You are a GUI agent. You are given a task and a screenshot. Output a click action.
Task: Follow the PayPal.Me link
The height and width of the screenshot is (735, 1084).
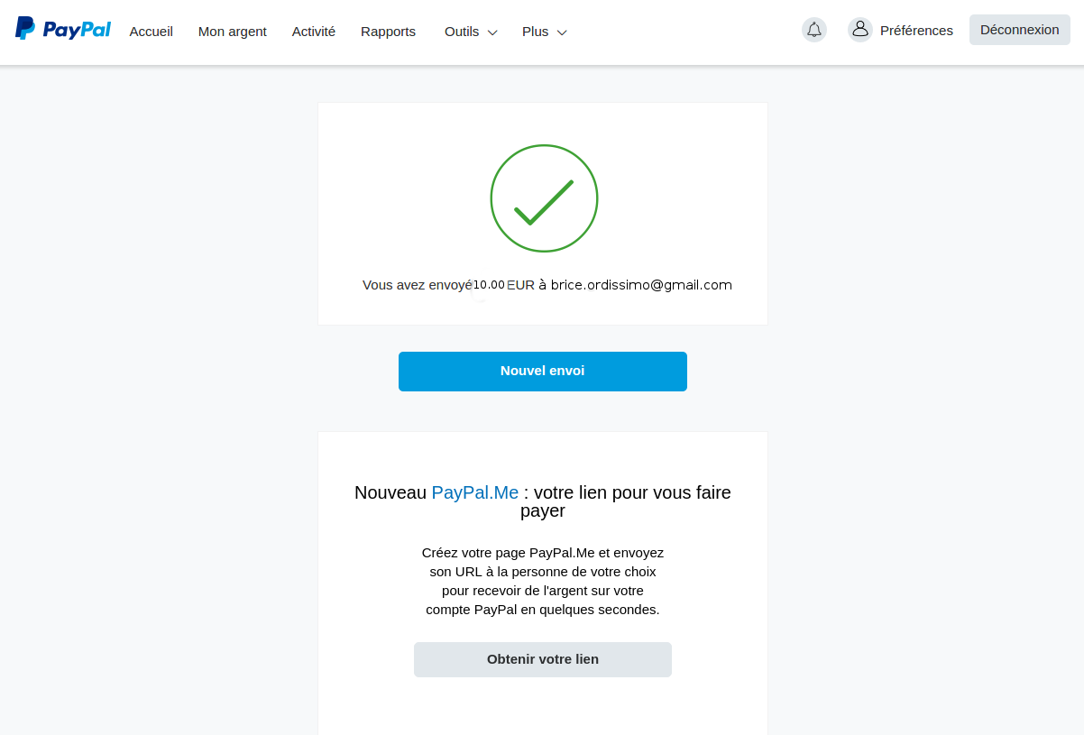pos(475,492)
